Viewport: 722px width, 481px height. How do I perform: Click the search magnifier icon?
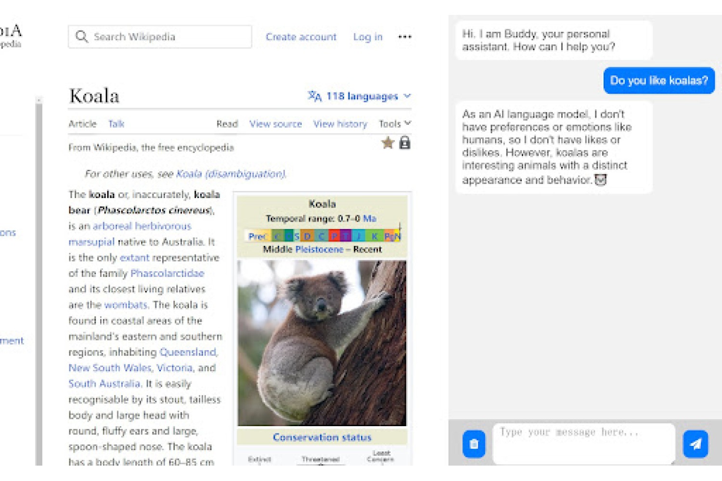[x=82, y=37]
